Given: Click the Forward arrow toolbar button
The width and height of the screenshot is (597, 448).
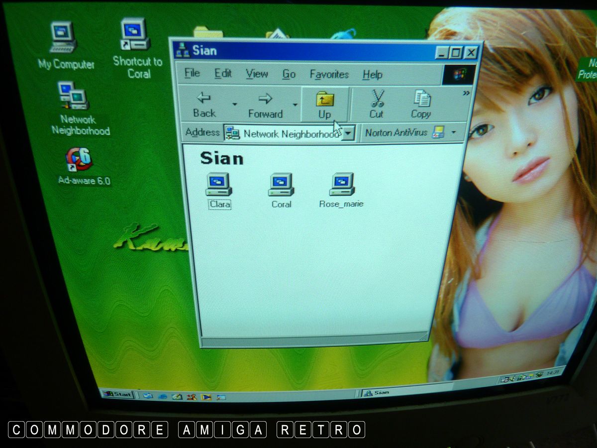Looking at the screenshot, I should [x=265, y=106].
